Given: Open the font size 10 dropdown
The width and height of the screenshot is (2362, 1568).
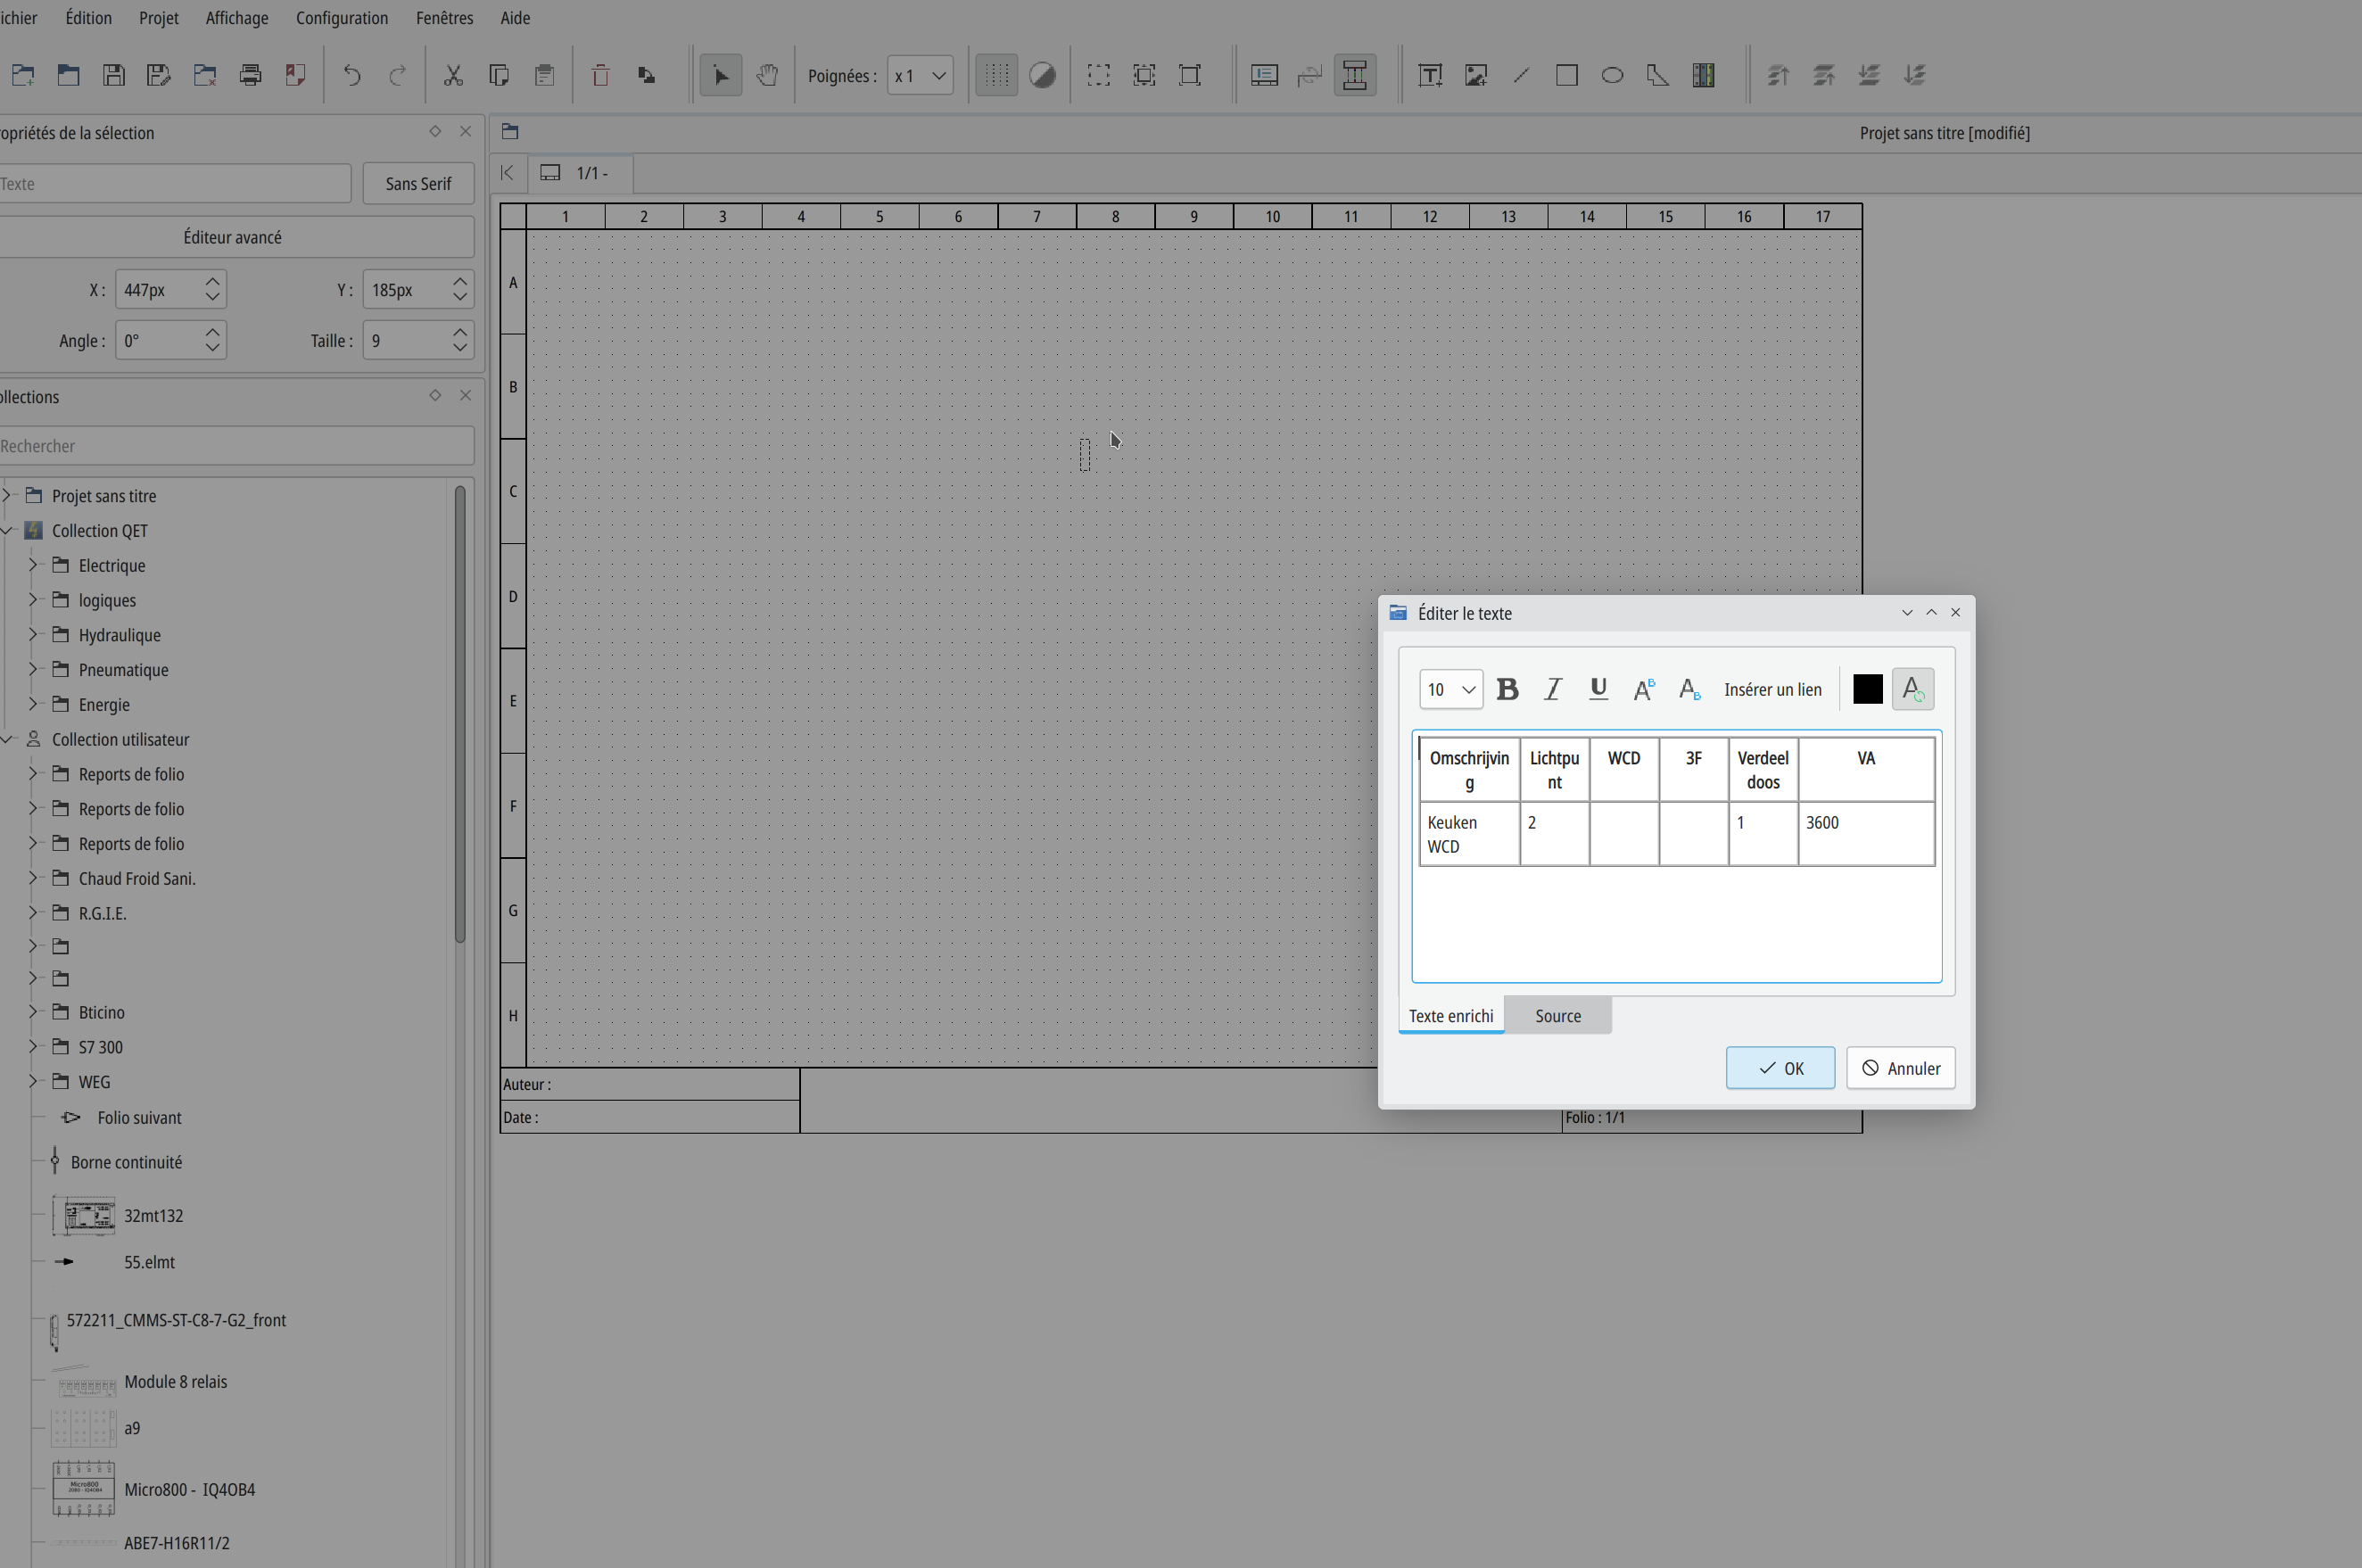Looking at the screenshot, I should point(1451,690).
